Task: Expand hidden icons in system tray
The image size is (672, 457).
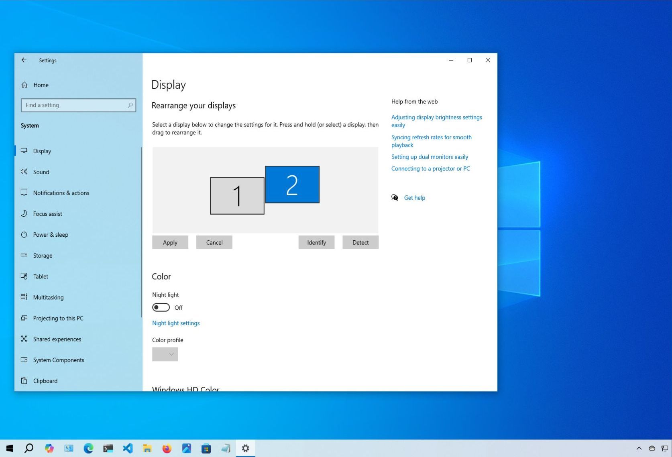Action: tap(638, 448)
